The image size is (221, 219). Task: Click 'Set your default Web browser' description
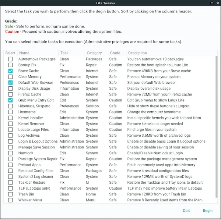tap(151, 83)
